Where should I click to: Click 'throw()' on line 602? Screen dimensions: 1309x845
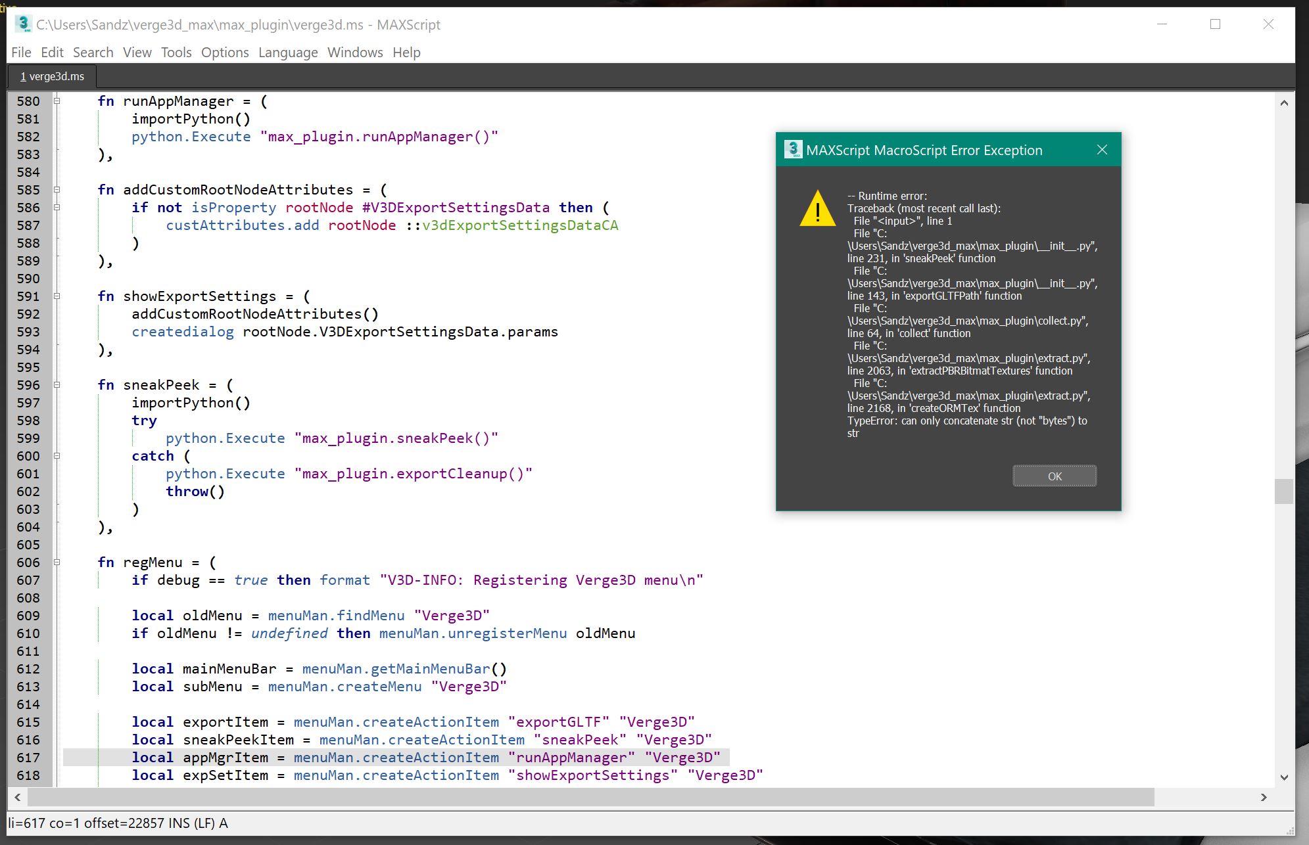195,491
